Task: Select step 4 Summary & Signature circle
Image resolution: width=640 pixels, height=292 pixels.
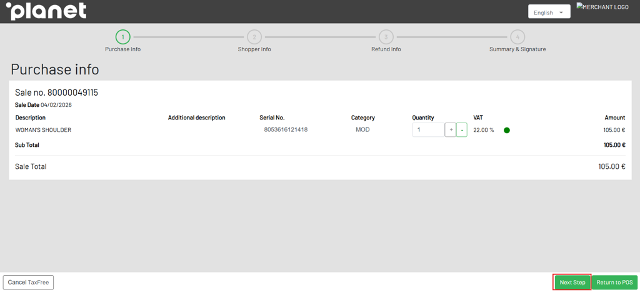Action: coord(517,37)
